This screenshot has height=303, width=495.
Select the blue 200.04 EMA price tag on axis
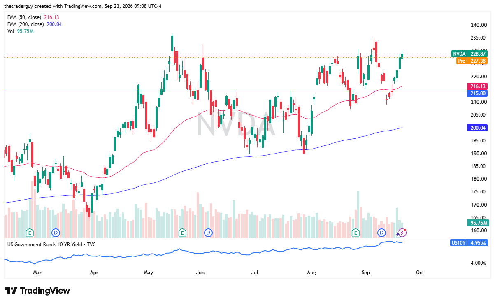[478, 128]
